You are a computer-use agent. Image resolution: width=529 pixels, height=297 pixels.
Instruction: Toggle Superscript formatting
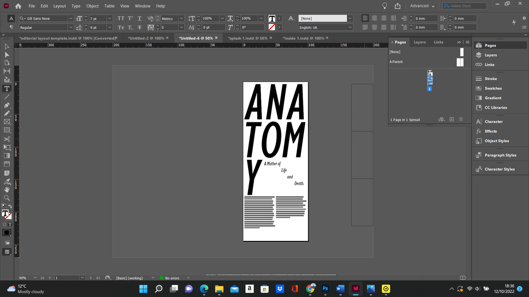(130, 19)
